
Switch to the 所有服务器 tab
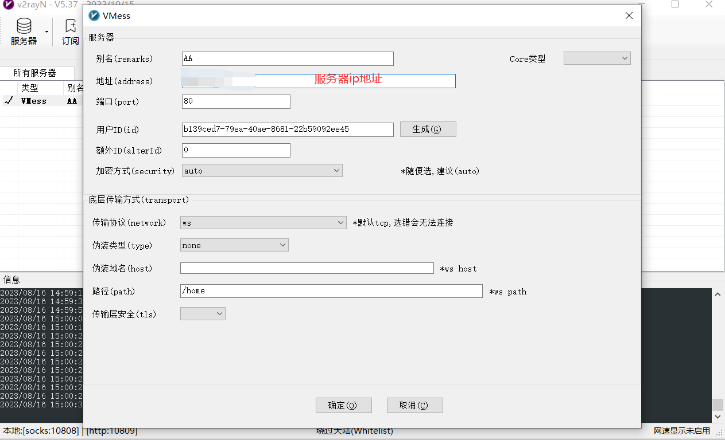coord(35,73)
